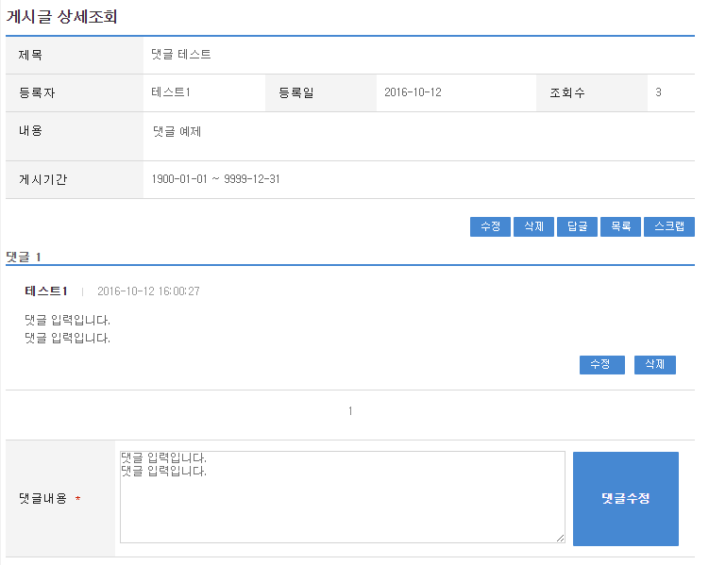
Task: Click the post content text 댓글 예제
Action: (177, 131)
